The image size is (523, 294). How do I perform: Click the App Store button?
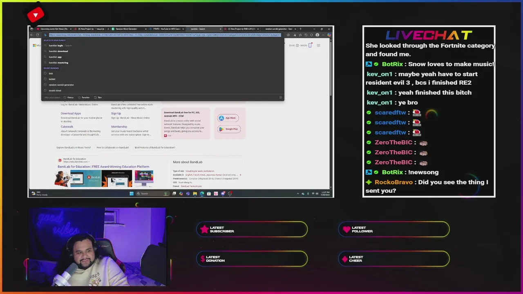pos(228,118)
